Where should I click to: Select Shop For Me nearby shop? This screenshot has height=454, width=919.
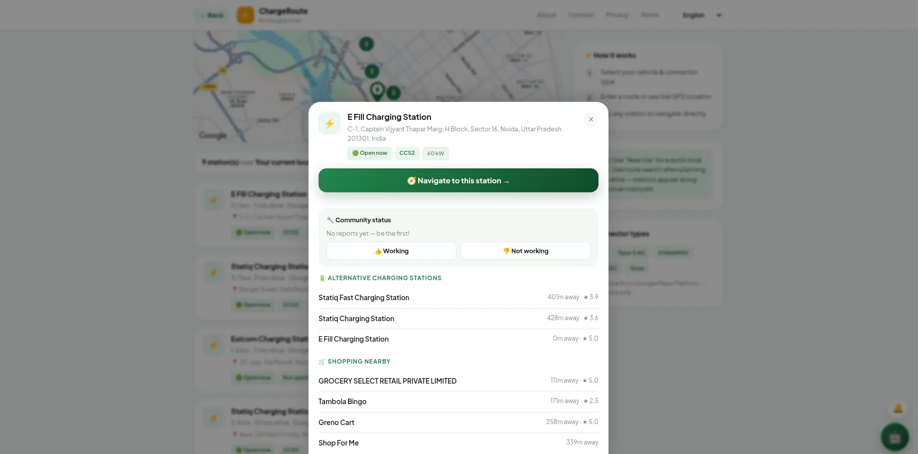[x=458, y=443]
